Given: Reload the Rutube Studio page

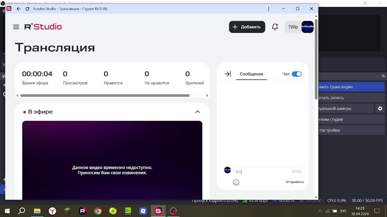Looking at the screenshot, I should click(28, 9).
